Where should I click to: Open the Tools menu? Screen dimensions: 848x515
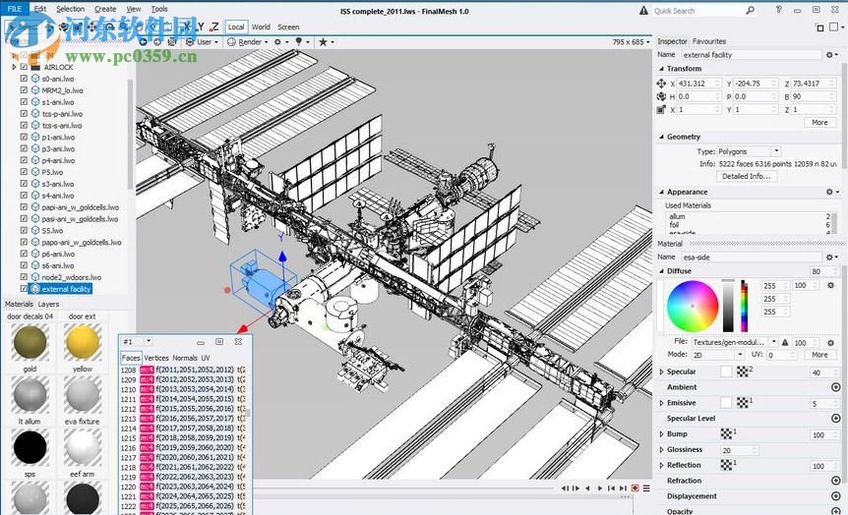(159, 9)
